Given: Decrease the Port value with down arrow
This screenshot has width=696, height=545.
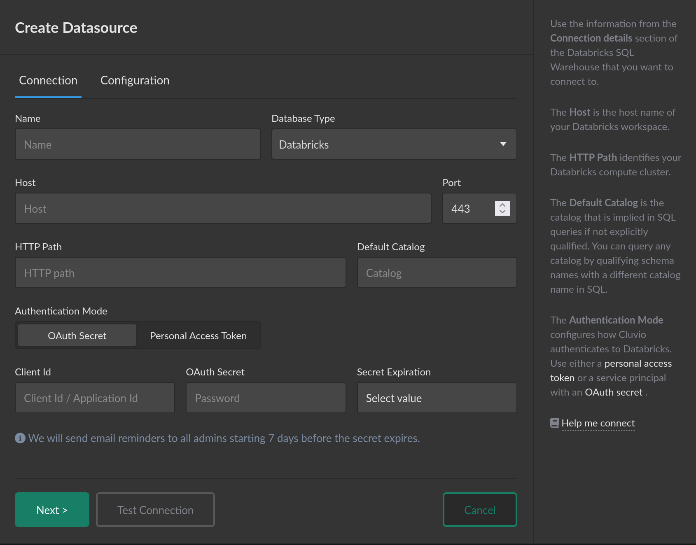Looking at the screenshot, I should pos(502,212).
